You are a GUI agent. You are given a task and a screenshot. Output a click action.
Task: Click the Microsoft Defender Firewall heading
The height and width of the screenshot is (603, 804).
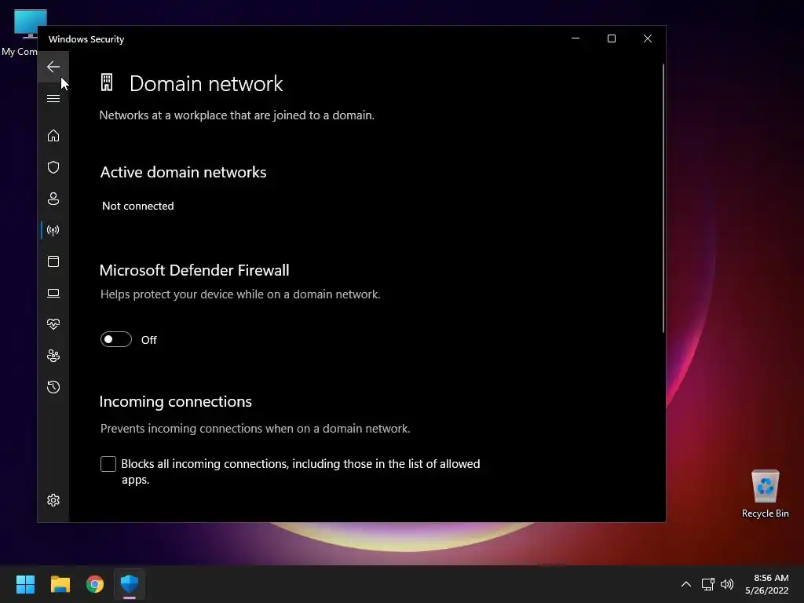pos(195,270)
